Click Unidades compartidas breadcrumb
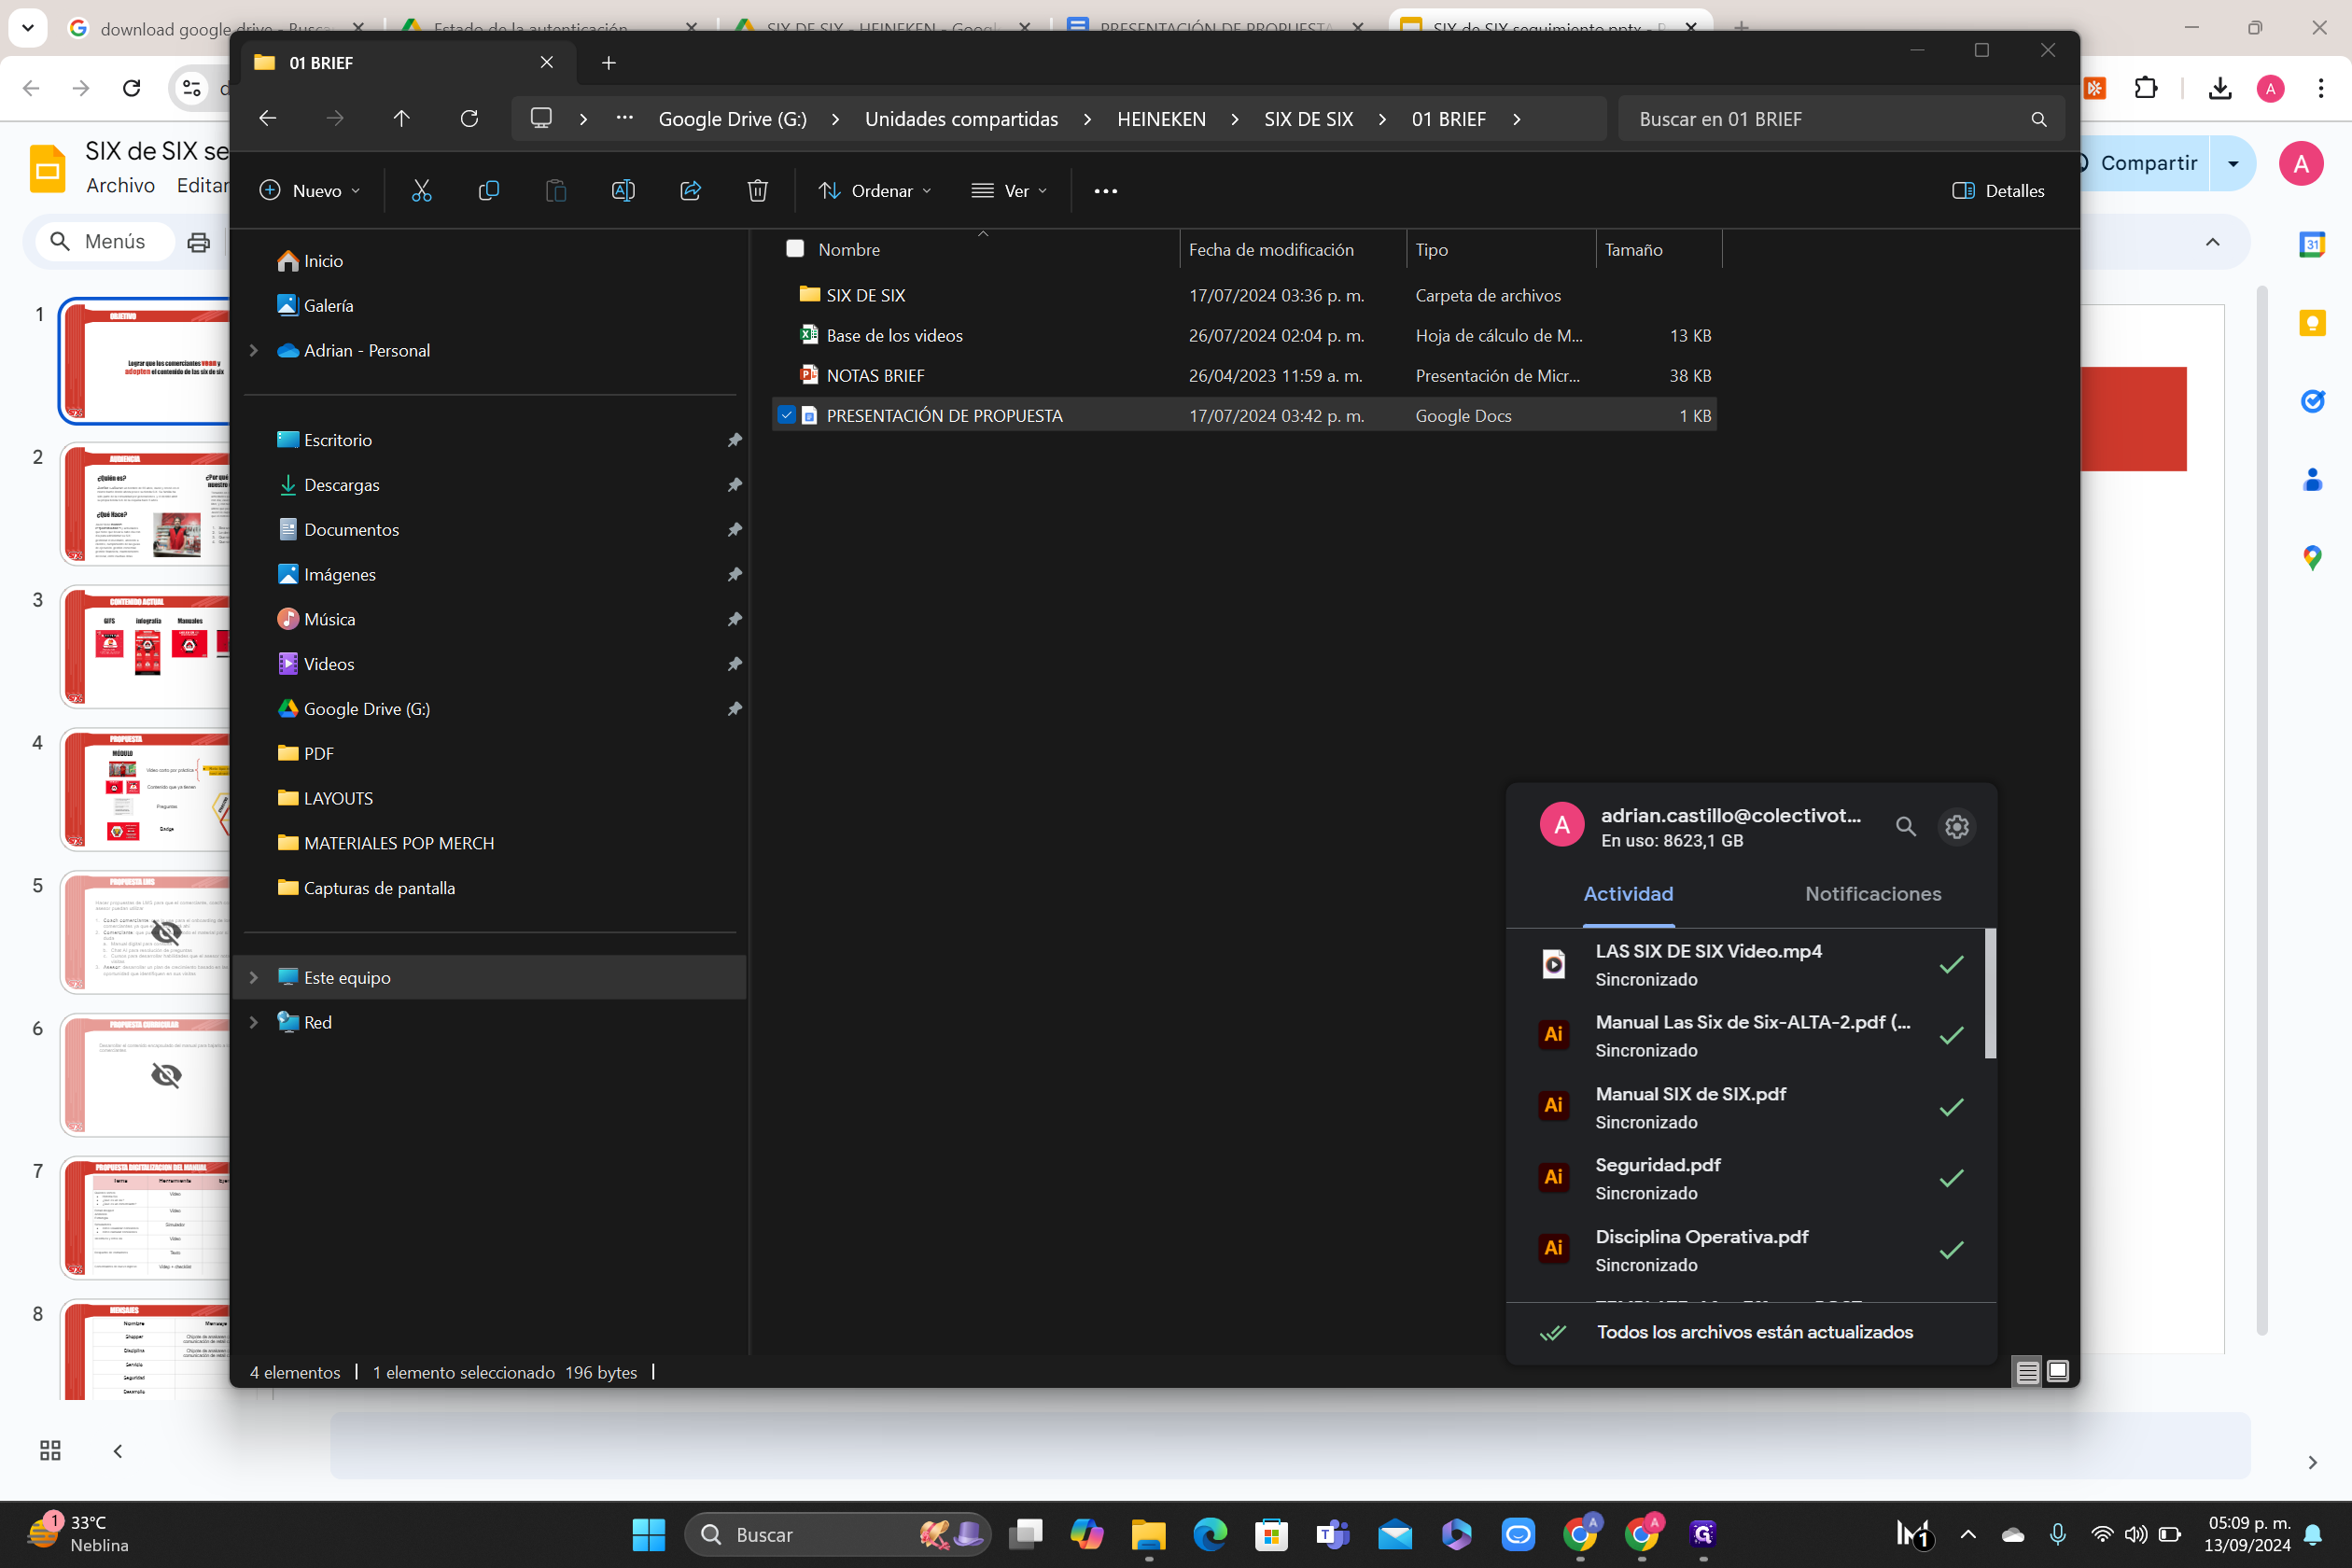2352x1568 pixels. tap(961, 119)
